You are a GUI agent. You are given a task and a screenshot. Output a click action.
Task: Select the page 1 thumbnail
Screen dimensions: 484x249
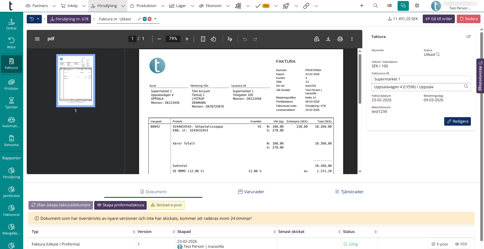[x=76, y=81]
